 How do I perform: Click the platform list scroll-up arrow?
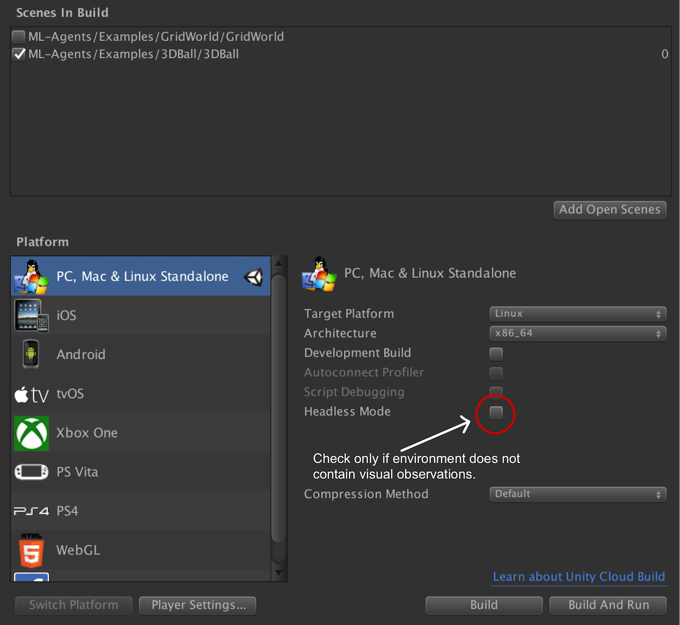tap(278, 264)
